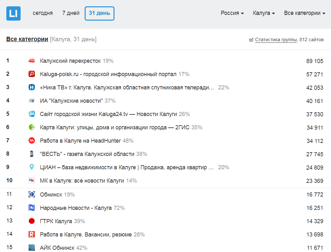Expand the Калуга city dropdown
The height and width of the screenshot is (252, 331).
point(263,13)
